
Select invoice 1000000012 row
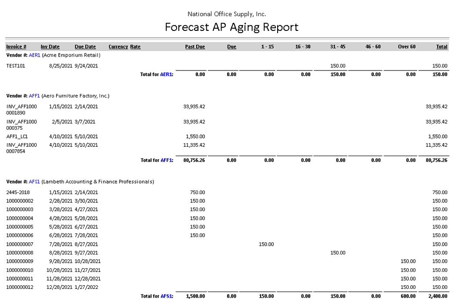click(20, 287)
